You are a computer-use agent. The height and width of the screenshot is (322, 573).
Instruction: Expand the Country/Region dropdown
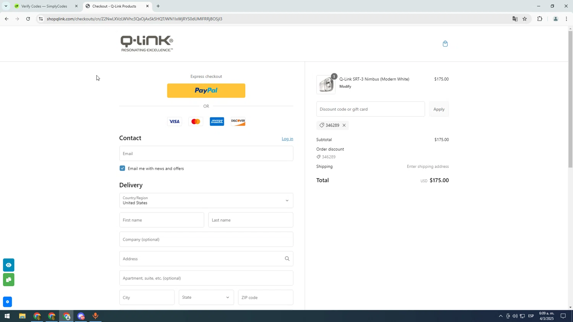click(206, 201)
